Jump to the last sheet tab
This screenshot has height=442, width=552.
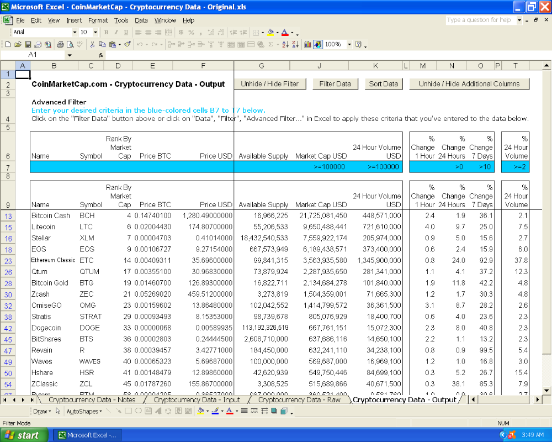click(x=33, y=399)
